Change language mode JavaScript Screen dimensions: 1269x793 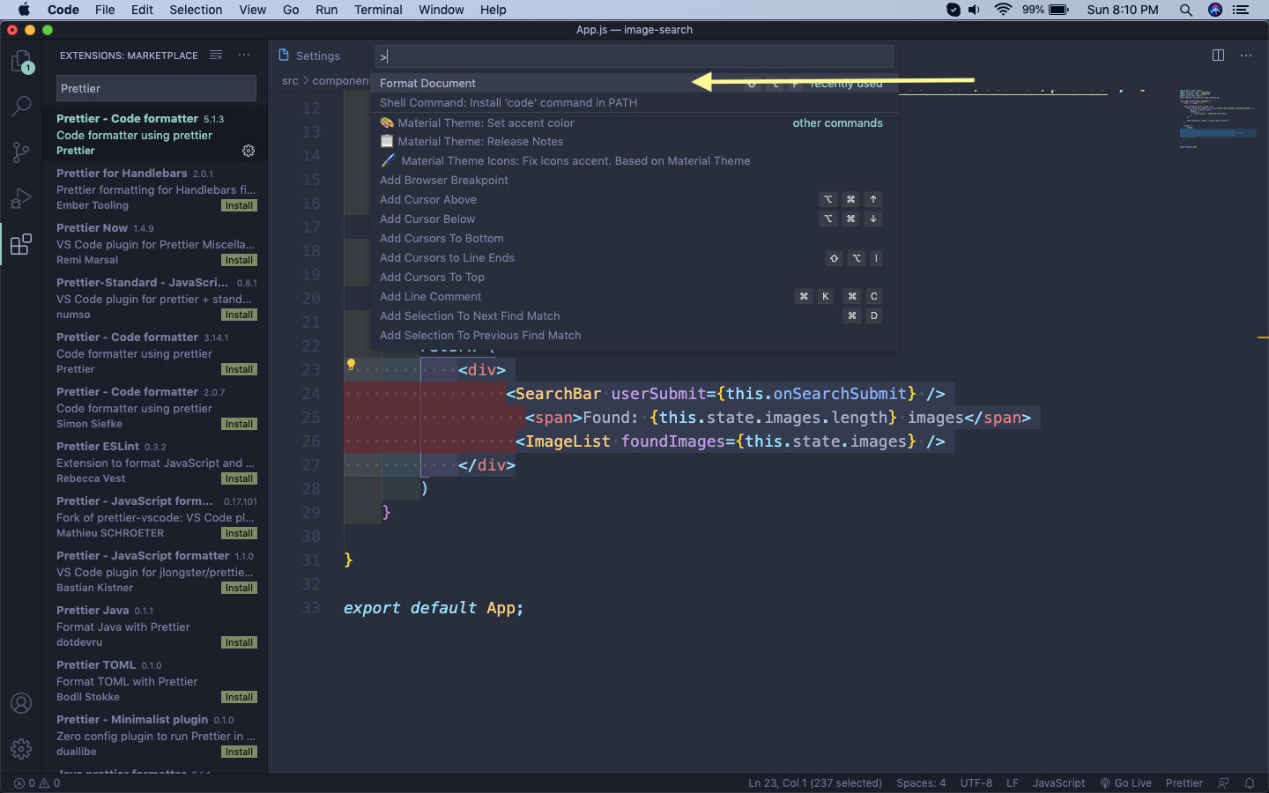pos(1058,782)
